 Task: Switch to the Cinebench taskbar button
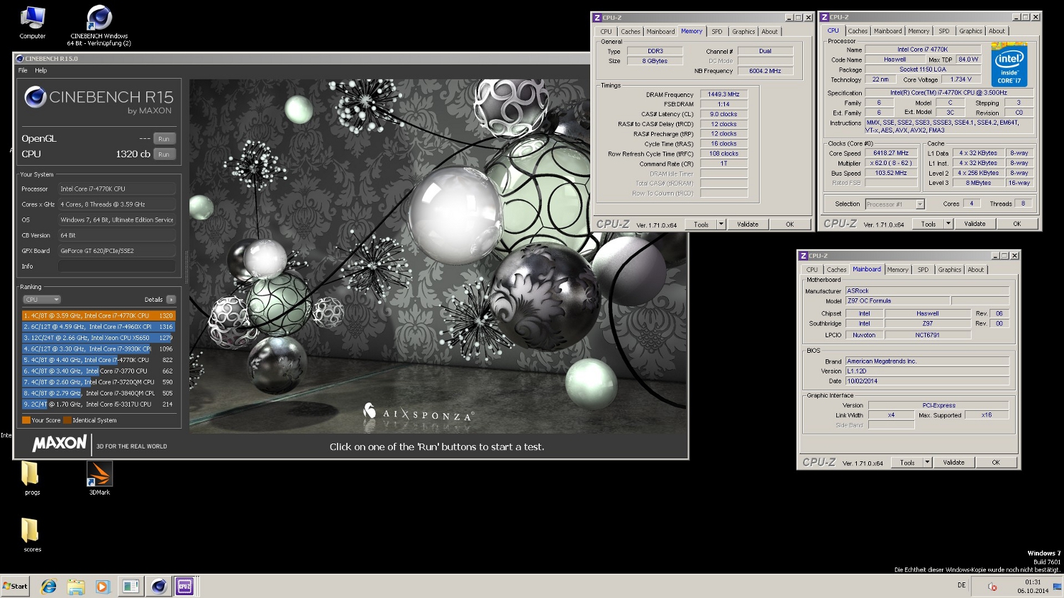click(158, 586)
